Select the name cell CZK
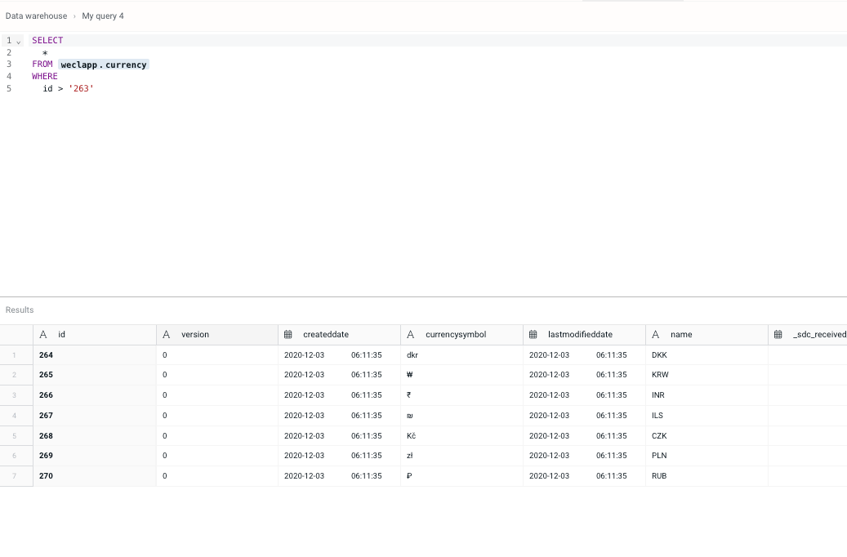The image size is (847, 557). pyautogui.click(x=707, y=436)
